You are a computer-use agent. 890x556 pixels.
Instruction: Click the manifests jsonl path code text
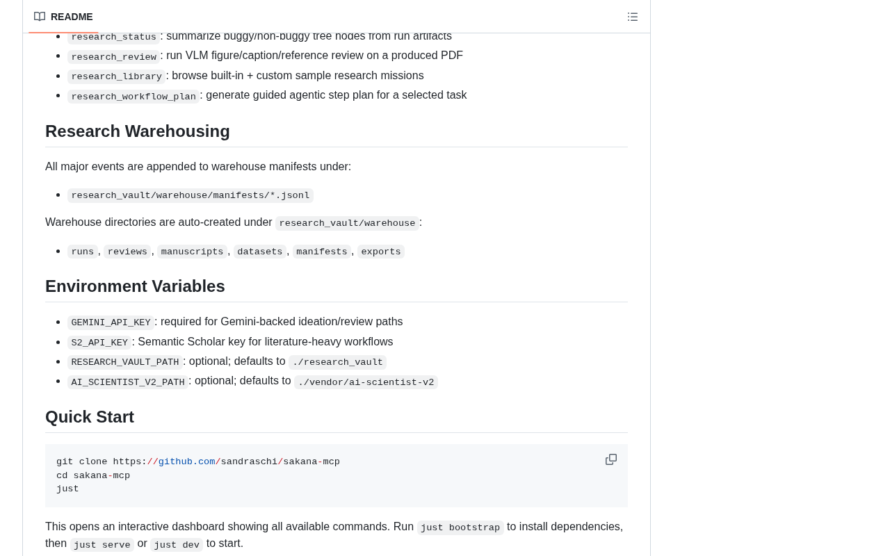pos(191,195)
